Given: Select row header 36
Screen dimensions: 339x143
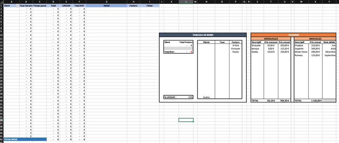Looking at the screenshot, I should pyautogui.click(x=2, y=120).
